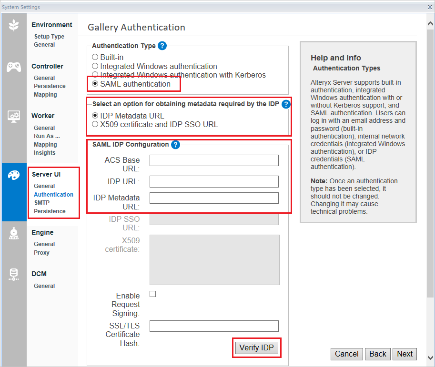The height and width of the screenshot is (367, 435).
Task: Click the Verify IDP button
Action: (x=256, y=347)
